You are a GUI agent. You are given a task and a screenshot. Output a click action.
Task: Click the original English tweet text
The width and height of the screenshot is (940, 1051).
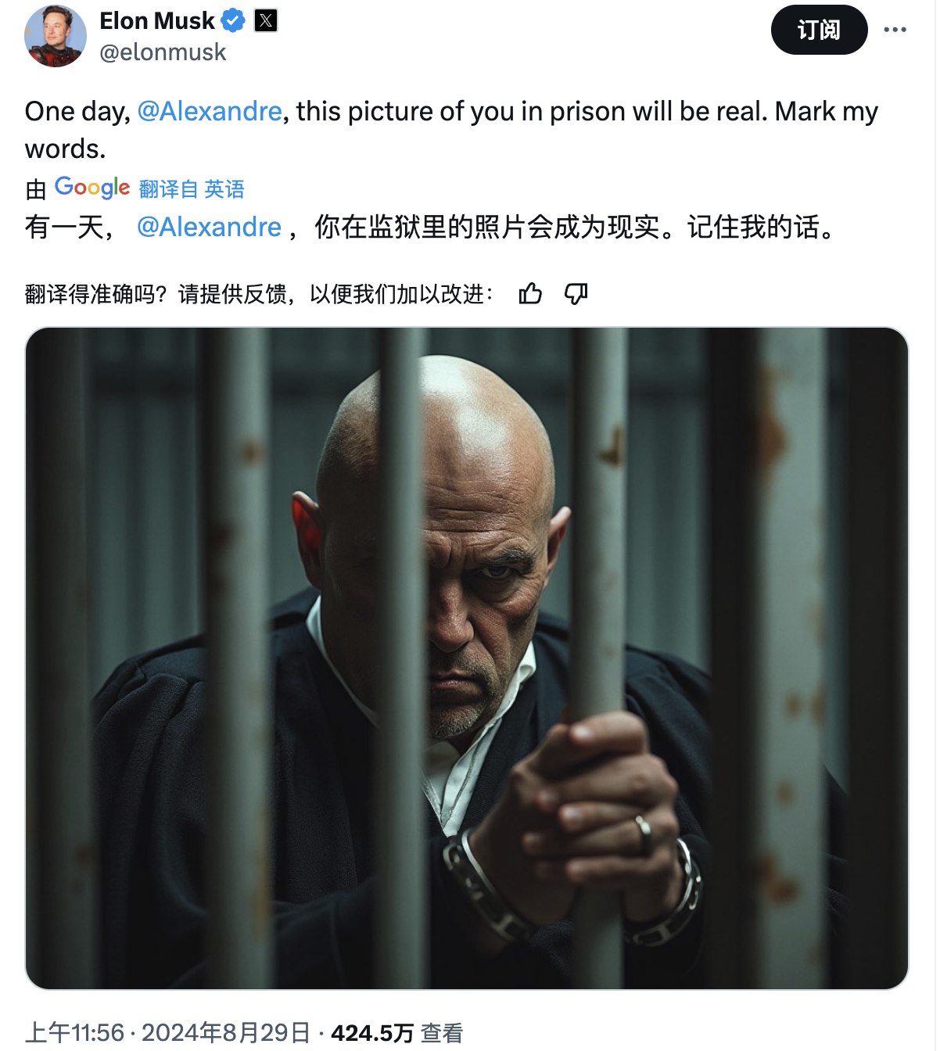tap(451, 130)
